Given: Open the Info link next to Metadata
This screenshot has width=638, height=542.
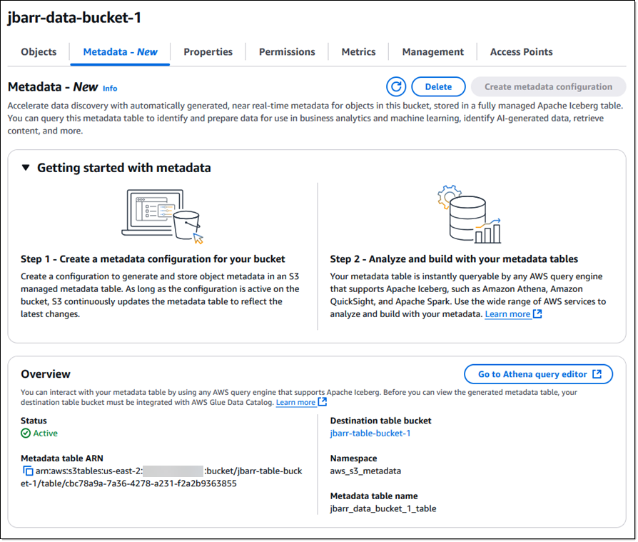Looking at the screenshot, I should coord(110,89).
